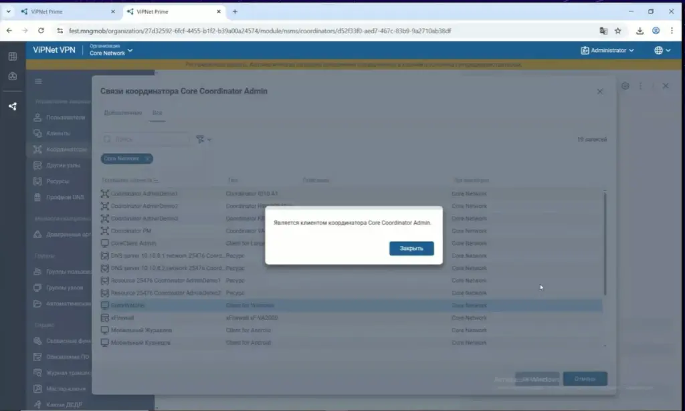Image resolution: width=685 pixels, height=411 pixels.
Task: Open the globe language dropdown
Action: click(662, 50)
